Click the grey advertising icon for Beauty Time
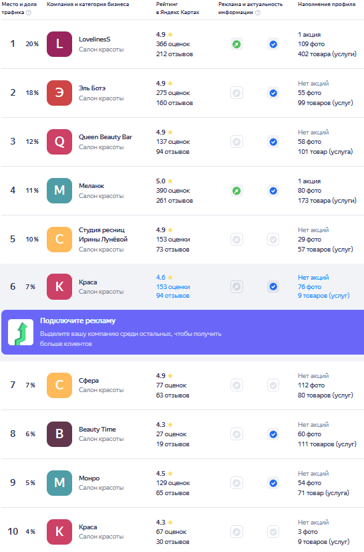The image size is (364, 552). 237,434
